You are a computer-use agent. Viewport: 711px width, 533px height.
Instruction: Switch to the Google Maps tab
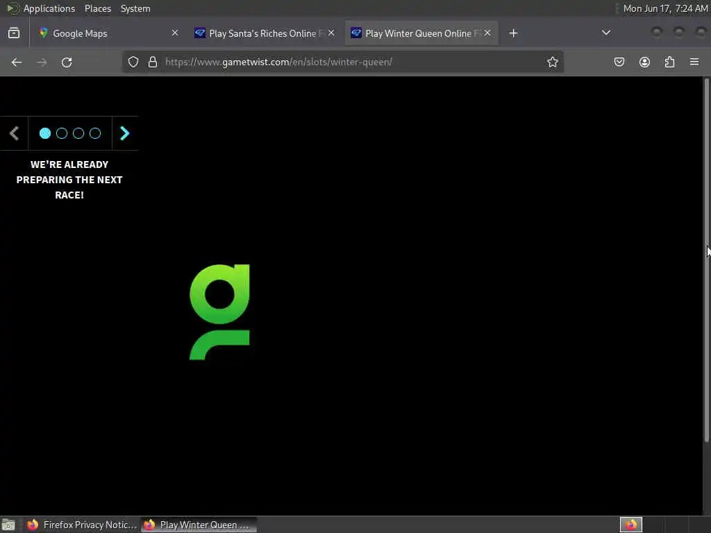point(108,33)
